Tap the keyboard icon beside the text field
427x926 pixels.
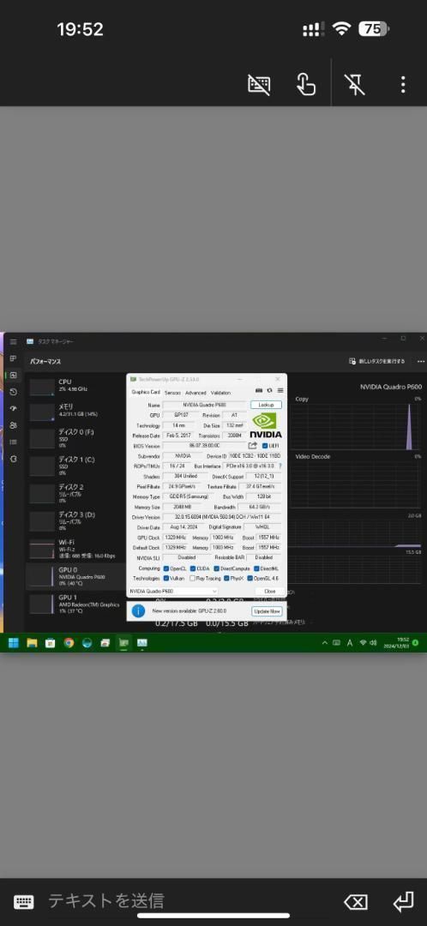(24, 901)
